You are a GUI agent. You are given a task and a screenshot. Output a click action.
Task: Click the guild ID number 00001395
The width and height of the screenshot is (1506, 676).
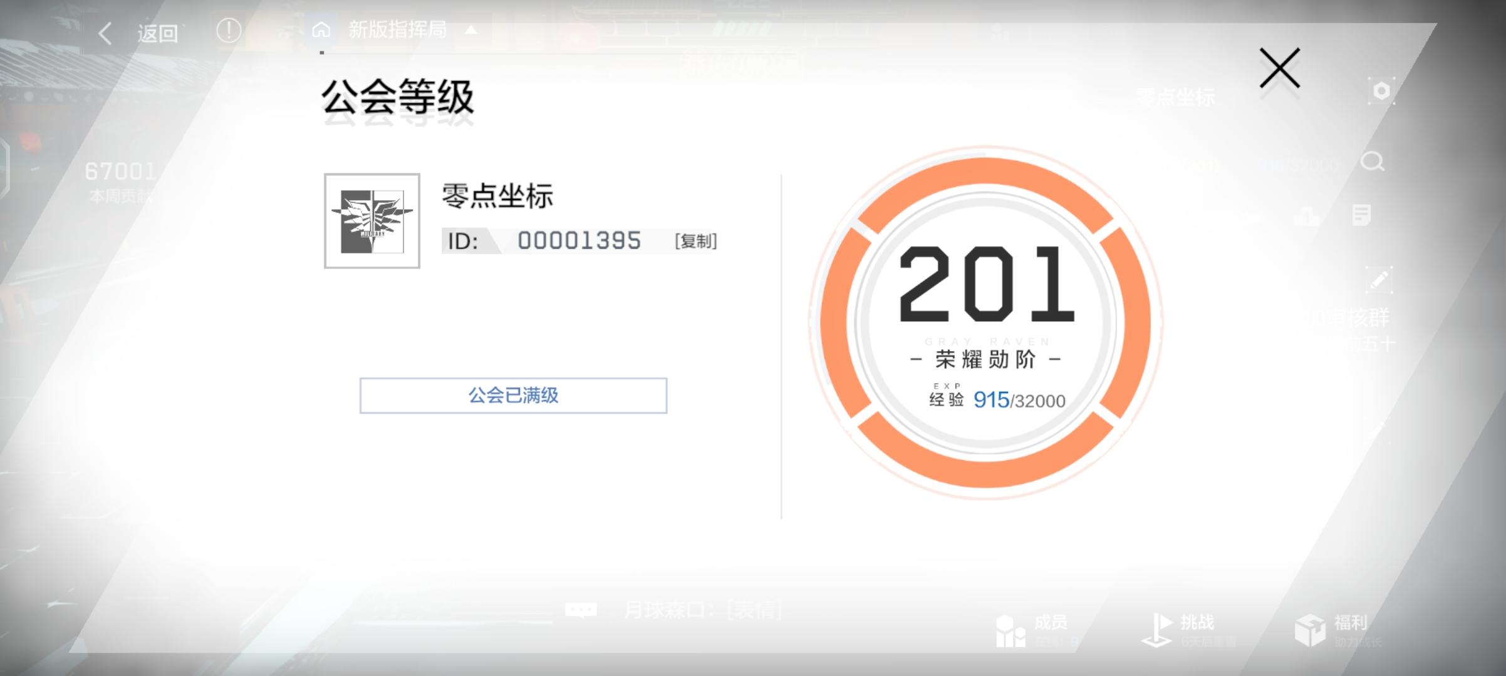579,241
